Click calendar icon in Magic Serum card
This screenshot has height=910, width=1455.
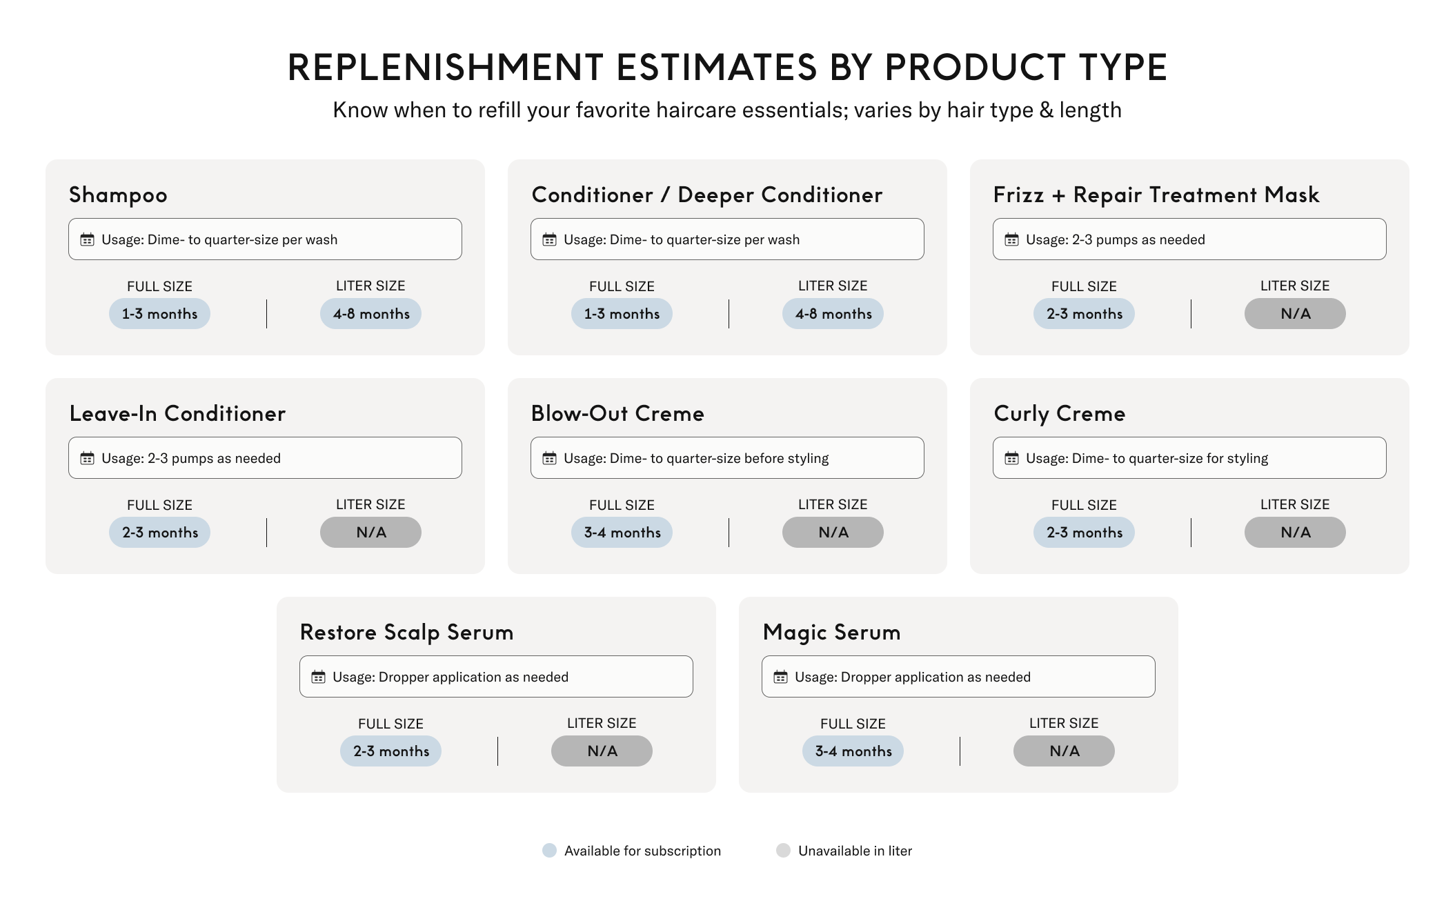(x=781, y=677)
